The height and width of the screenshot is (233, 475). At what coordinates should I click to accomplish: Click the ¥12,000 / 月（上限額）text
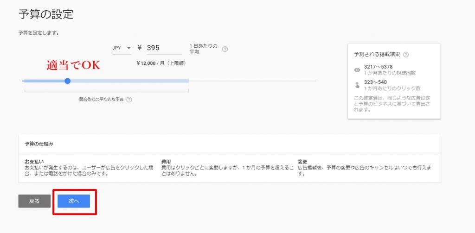[161, 63]
